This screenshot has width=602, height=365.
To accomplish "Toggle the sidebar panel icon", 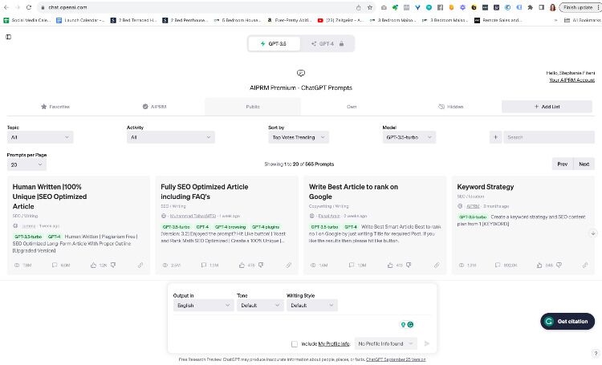I will point(8,37).
